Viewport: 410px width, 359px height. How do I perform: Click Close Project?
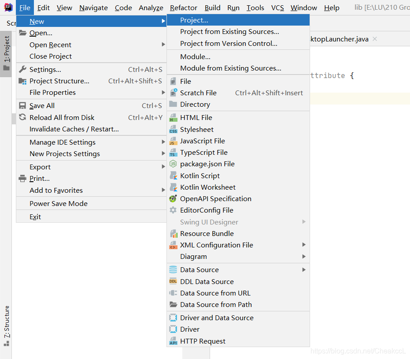(91, 56)
